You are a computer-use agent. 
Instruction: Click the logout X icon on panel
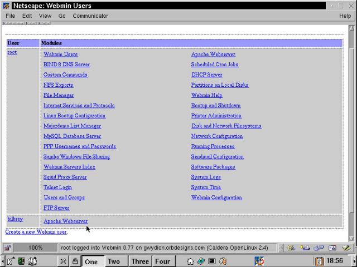[x=63, y=261]
